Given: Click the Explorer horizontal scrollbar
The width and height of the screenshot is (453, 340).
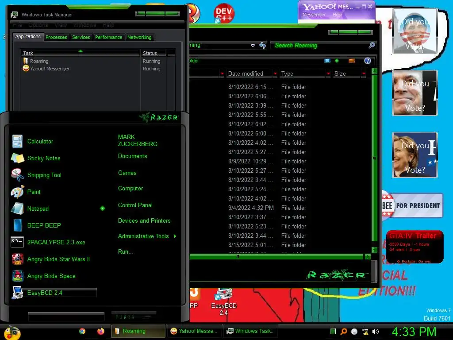Looking at the screenshot, I should coord(276,256).
